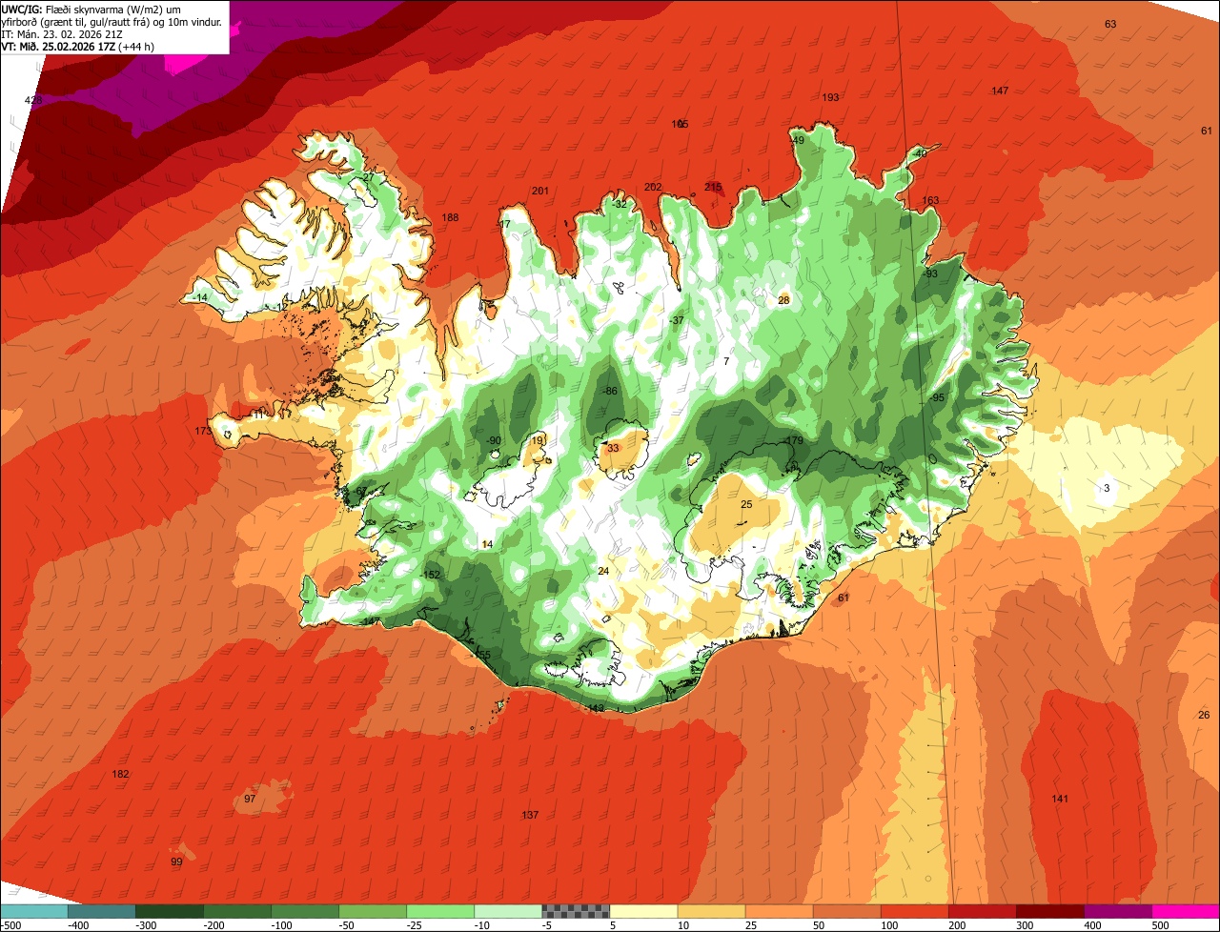Click the 'VT: Mið. 25.02.2026 17Z (+44 h)' valid time
Screen dimensions: 1220x932
[78, 46]
